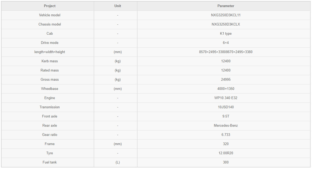Screen dimensions: 312x169
Task: Click the Parameter column header
Action: (x=226, y=6)
